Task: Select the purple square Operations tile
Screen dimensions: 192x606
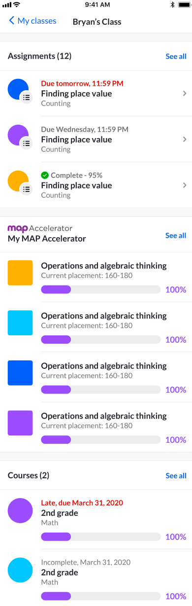Action: point(20,423)
